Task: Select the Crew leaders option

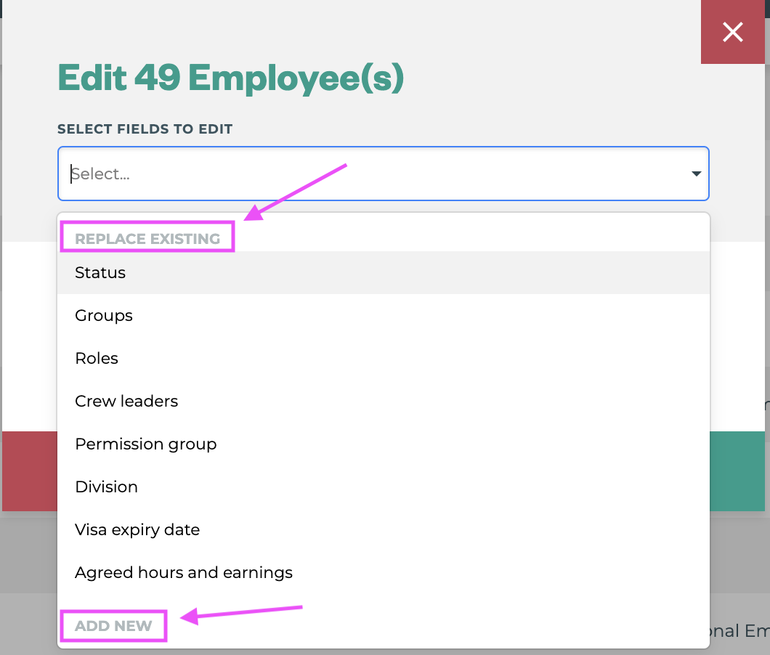Action: click(126, 402)
